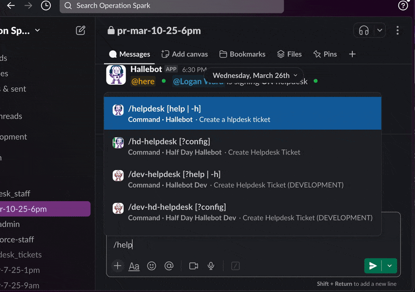Open the desk_tickets sidebar channel

tap(45, 255)
